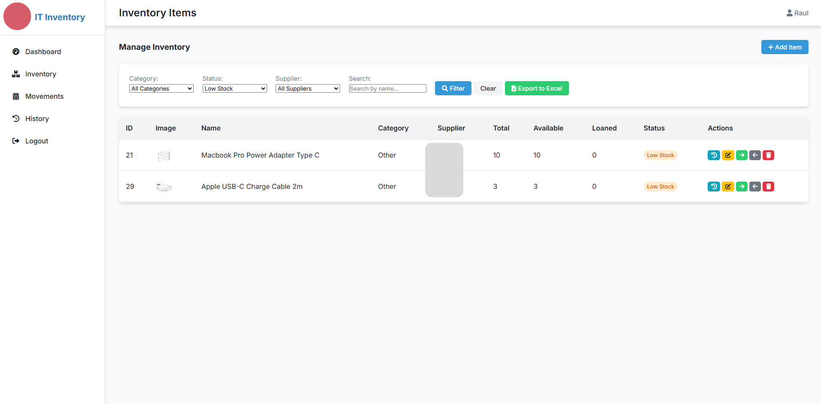Click the ID value 29

click(130, 186)
